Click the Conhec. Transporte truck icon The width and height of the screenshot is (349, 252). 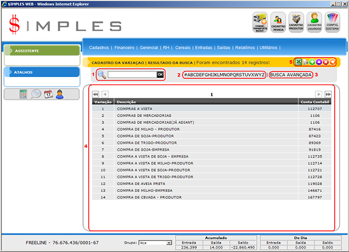pyautogui.click(x=260, y=23)
